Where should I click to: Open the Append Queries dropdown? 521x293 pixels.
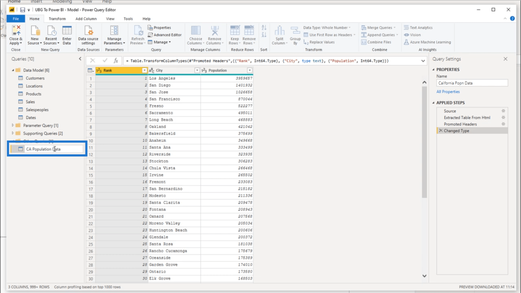tap(380, 35)
